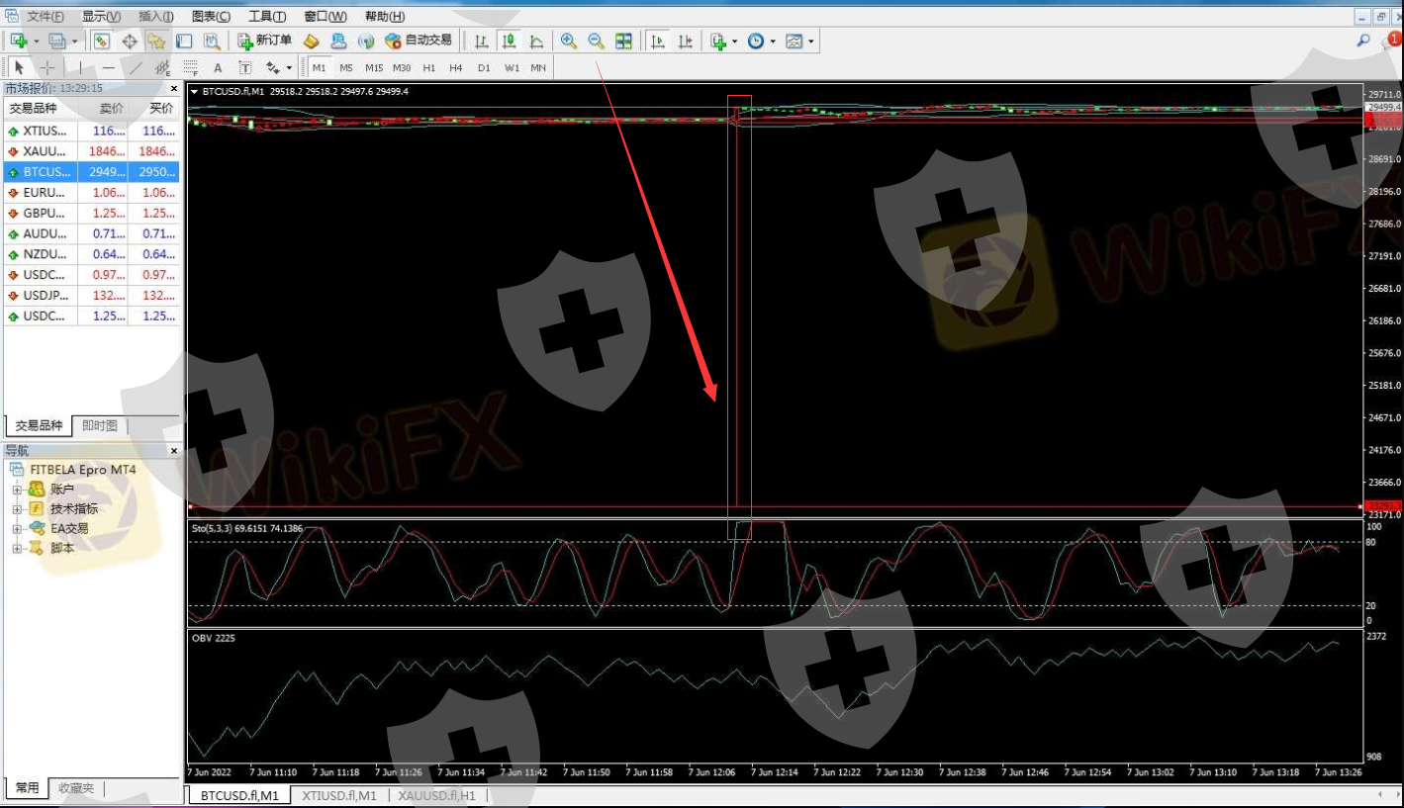Switch to the 即时图 tab
The width and height of the screenshot is (1404, 808).
click(100, 425)
